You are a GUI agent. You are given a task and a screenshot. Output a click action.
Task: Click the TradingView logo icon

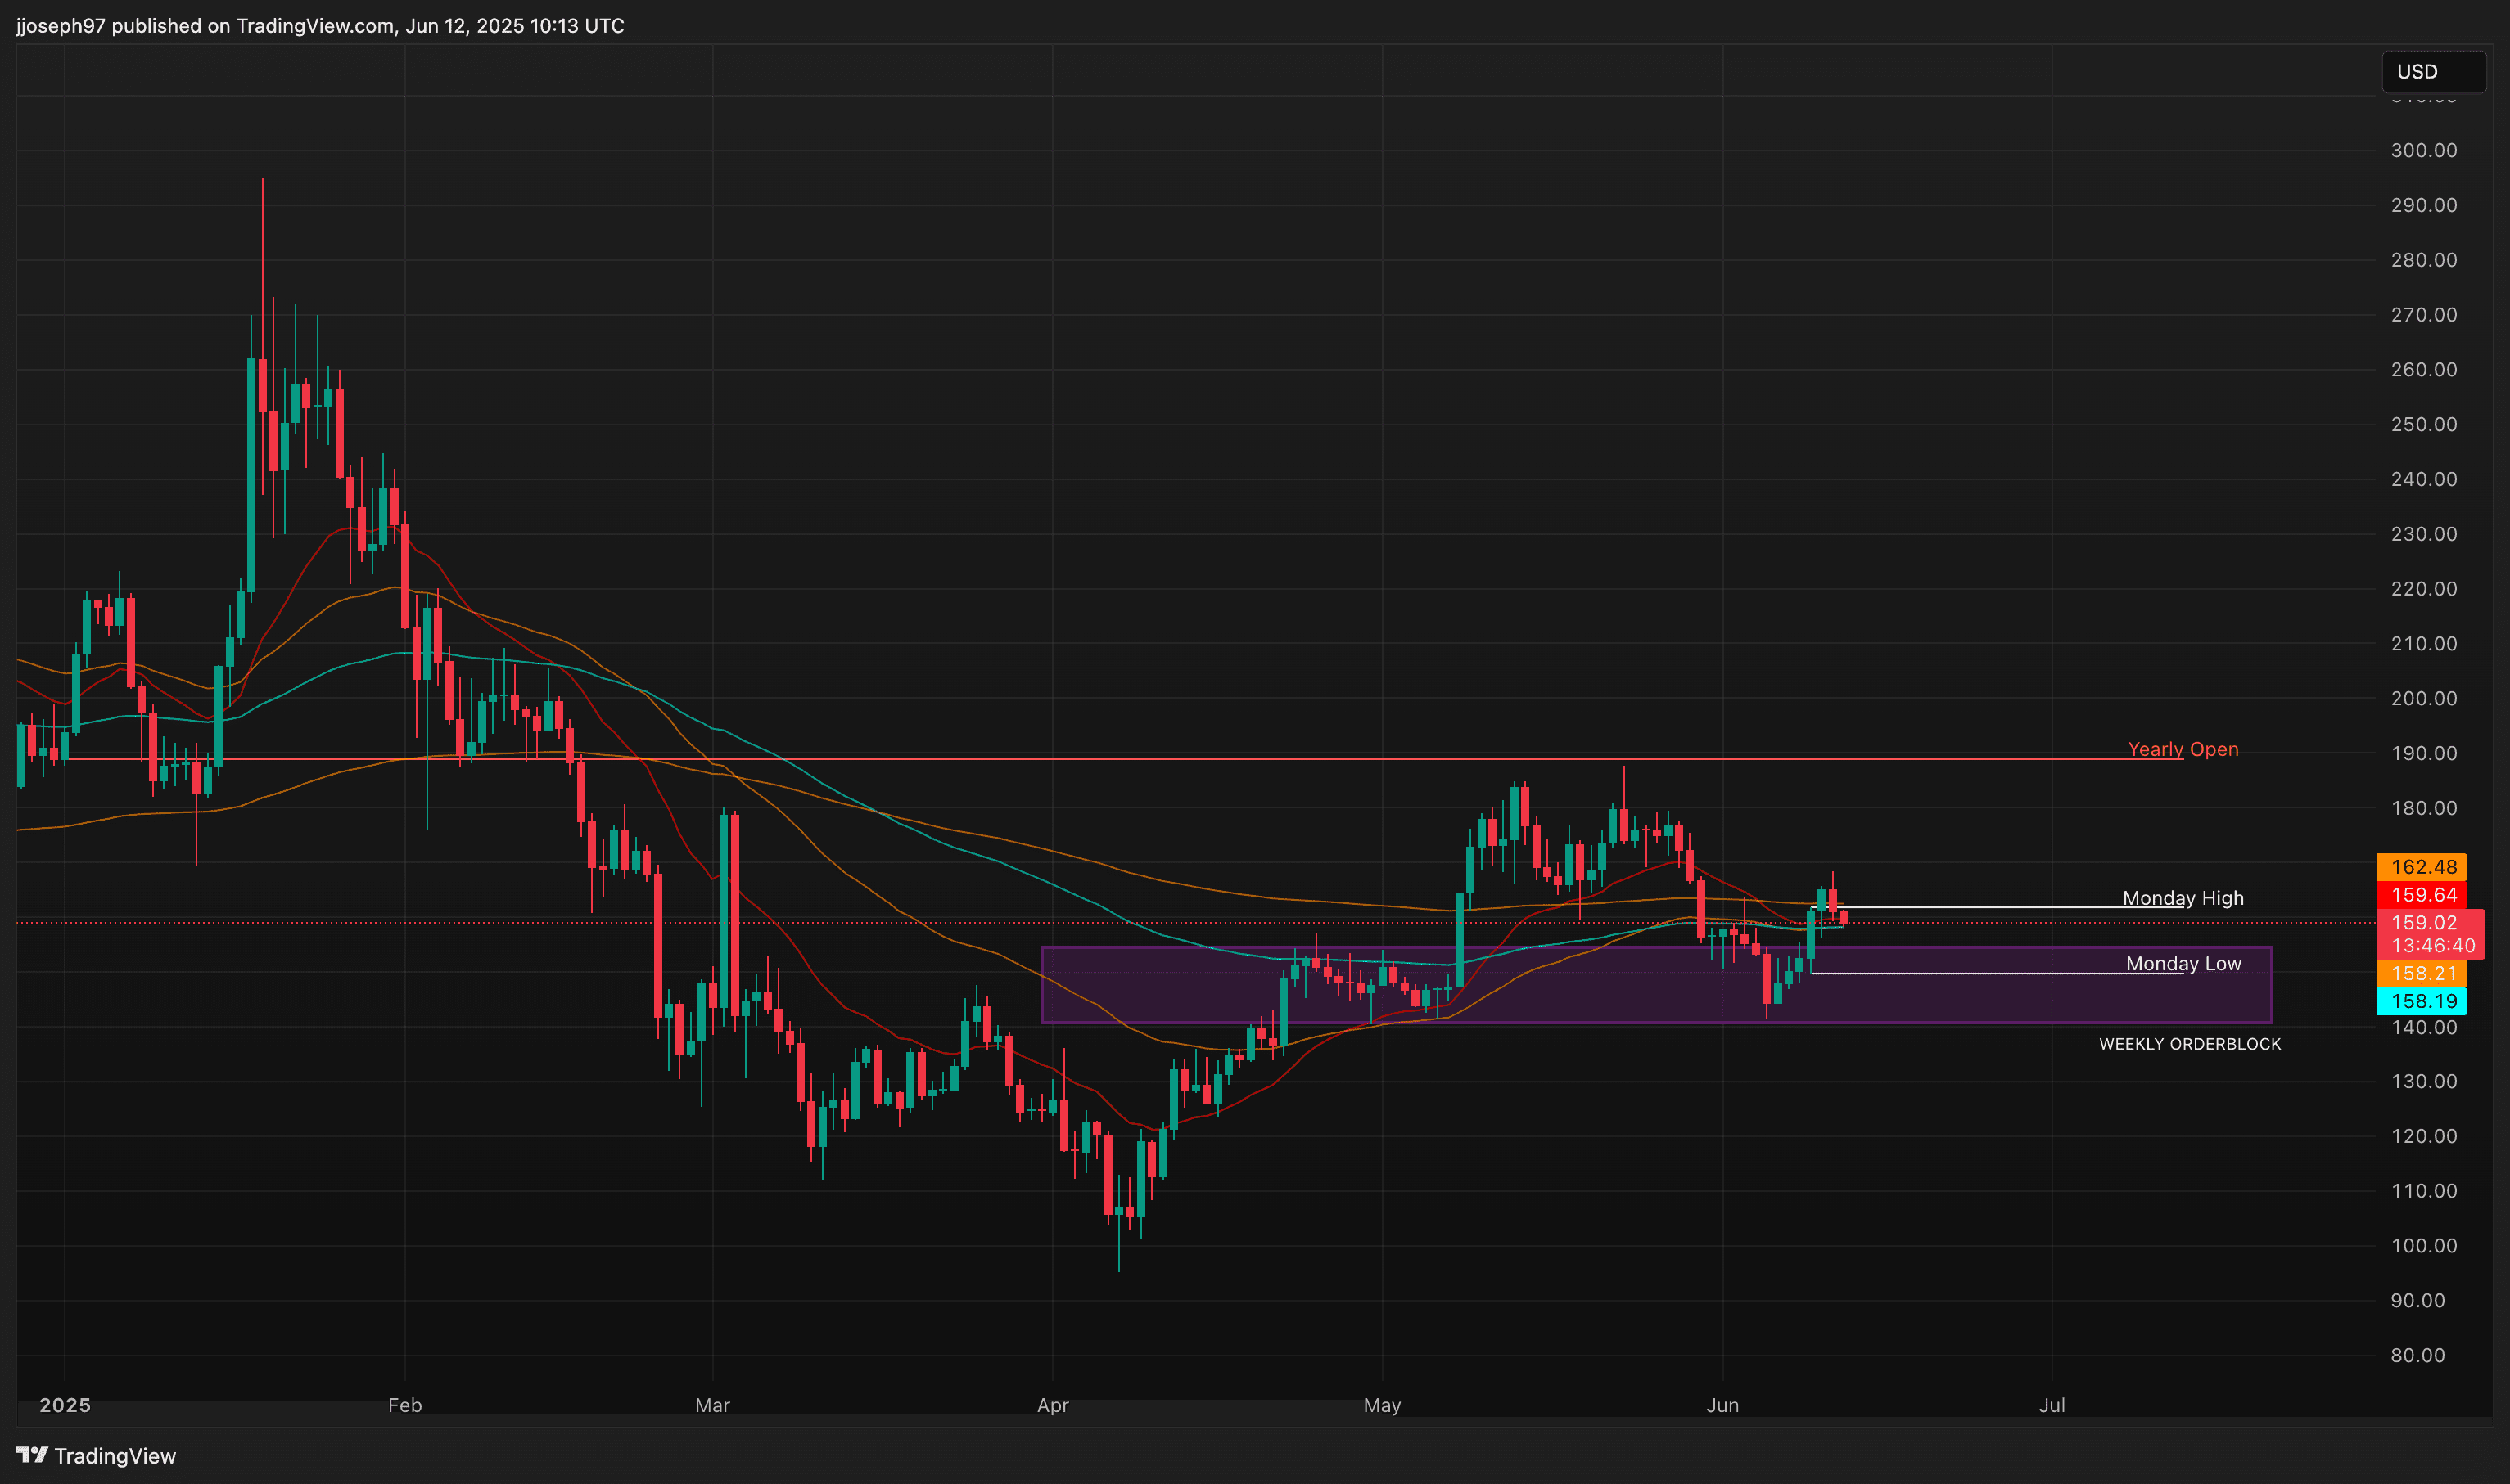(x=32, y=1455)
